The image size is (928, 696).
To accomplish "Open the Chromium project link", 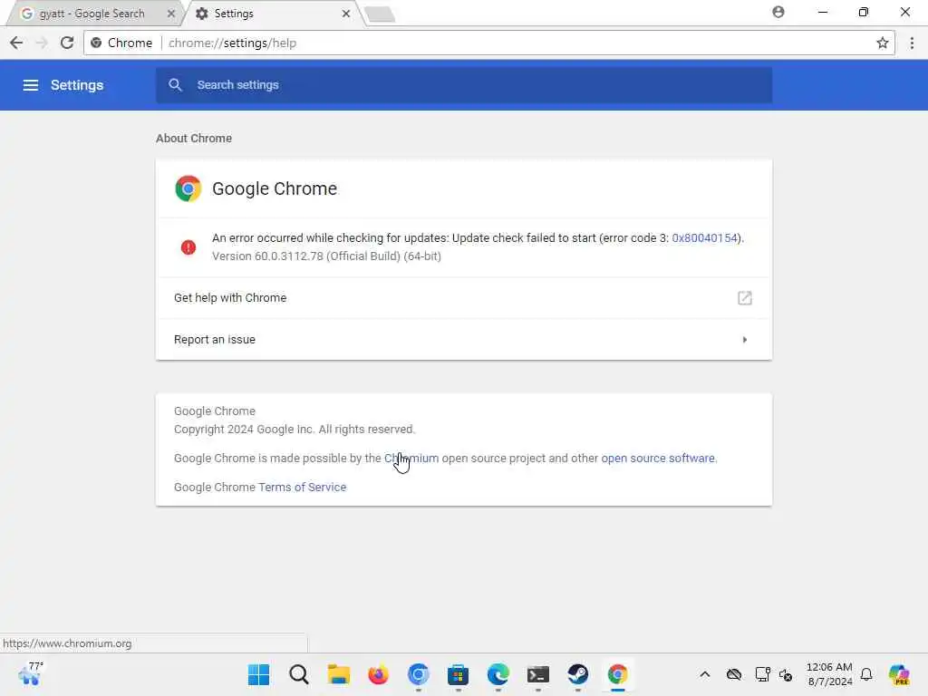I will click(411, 458).
